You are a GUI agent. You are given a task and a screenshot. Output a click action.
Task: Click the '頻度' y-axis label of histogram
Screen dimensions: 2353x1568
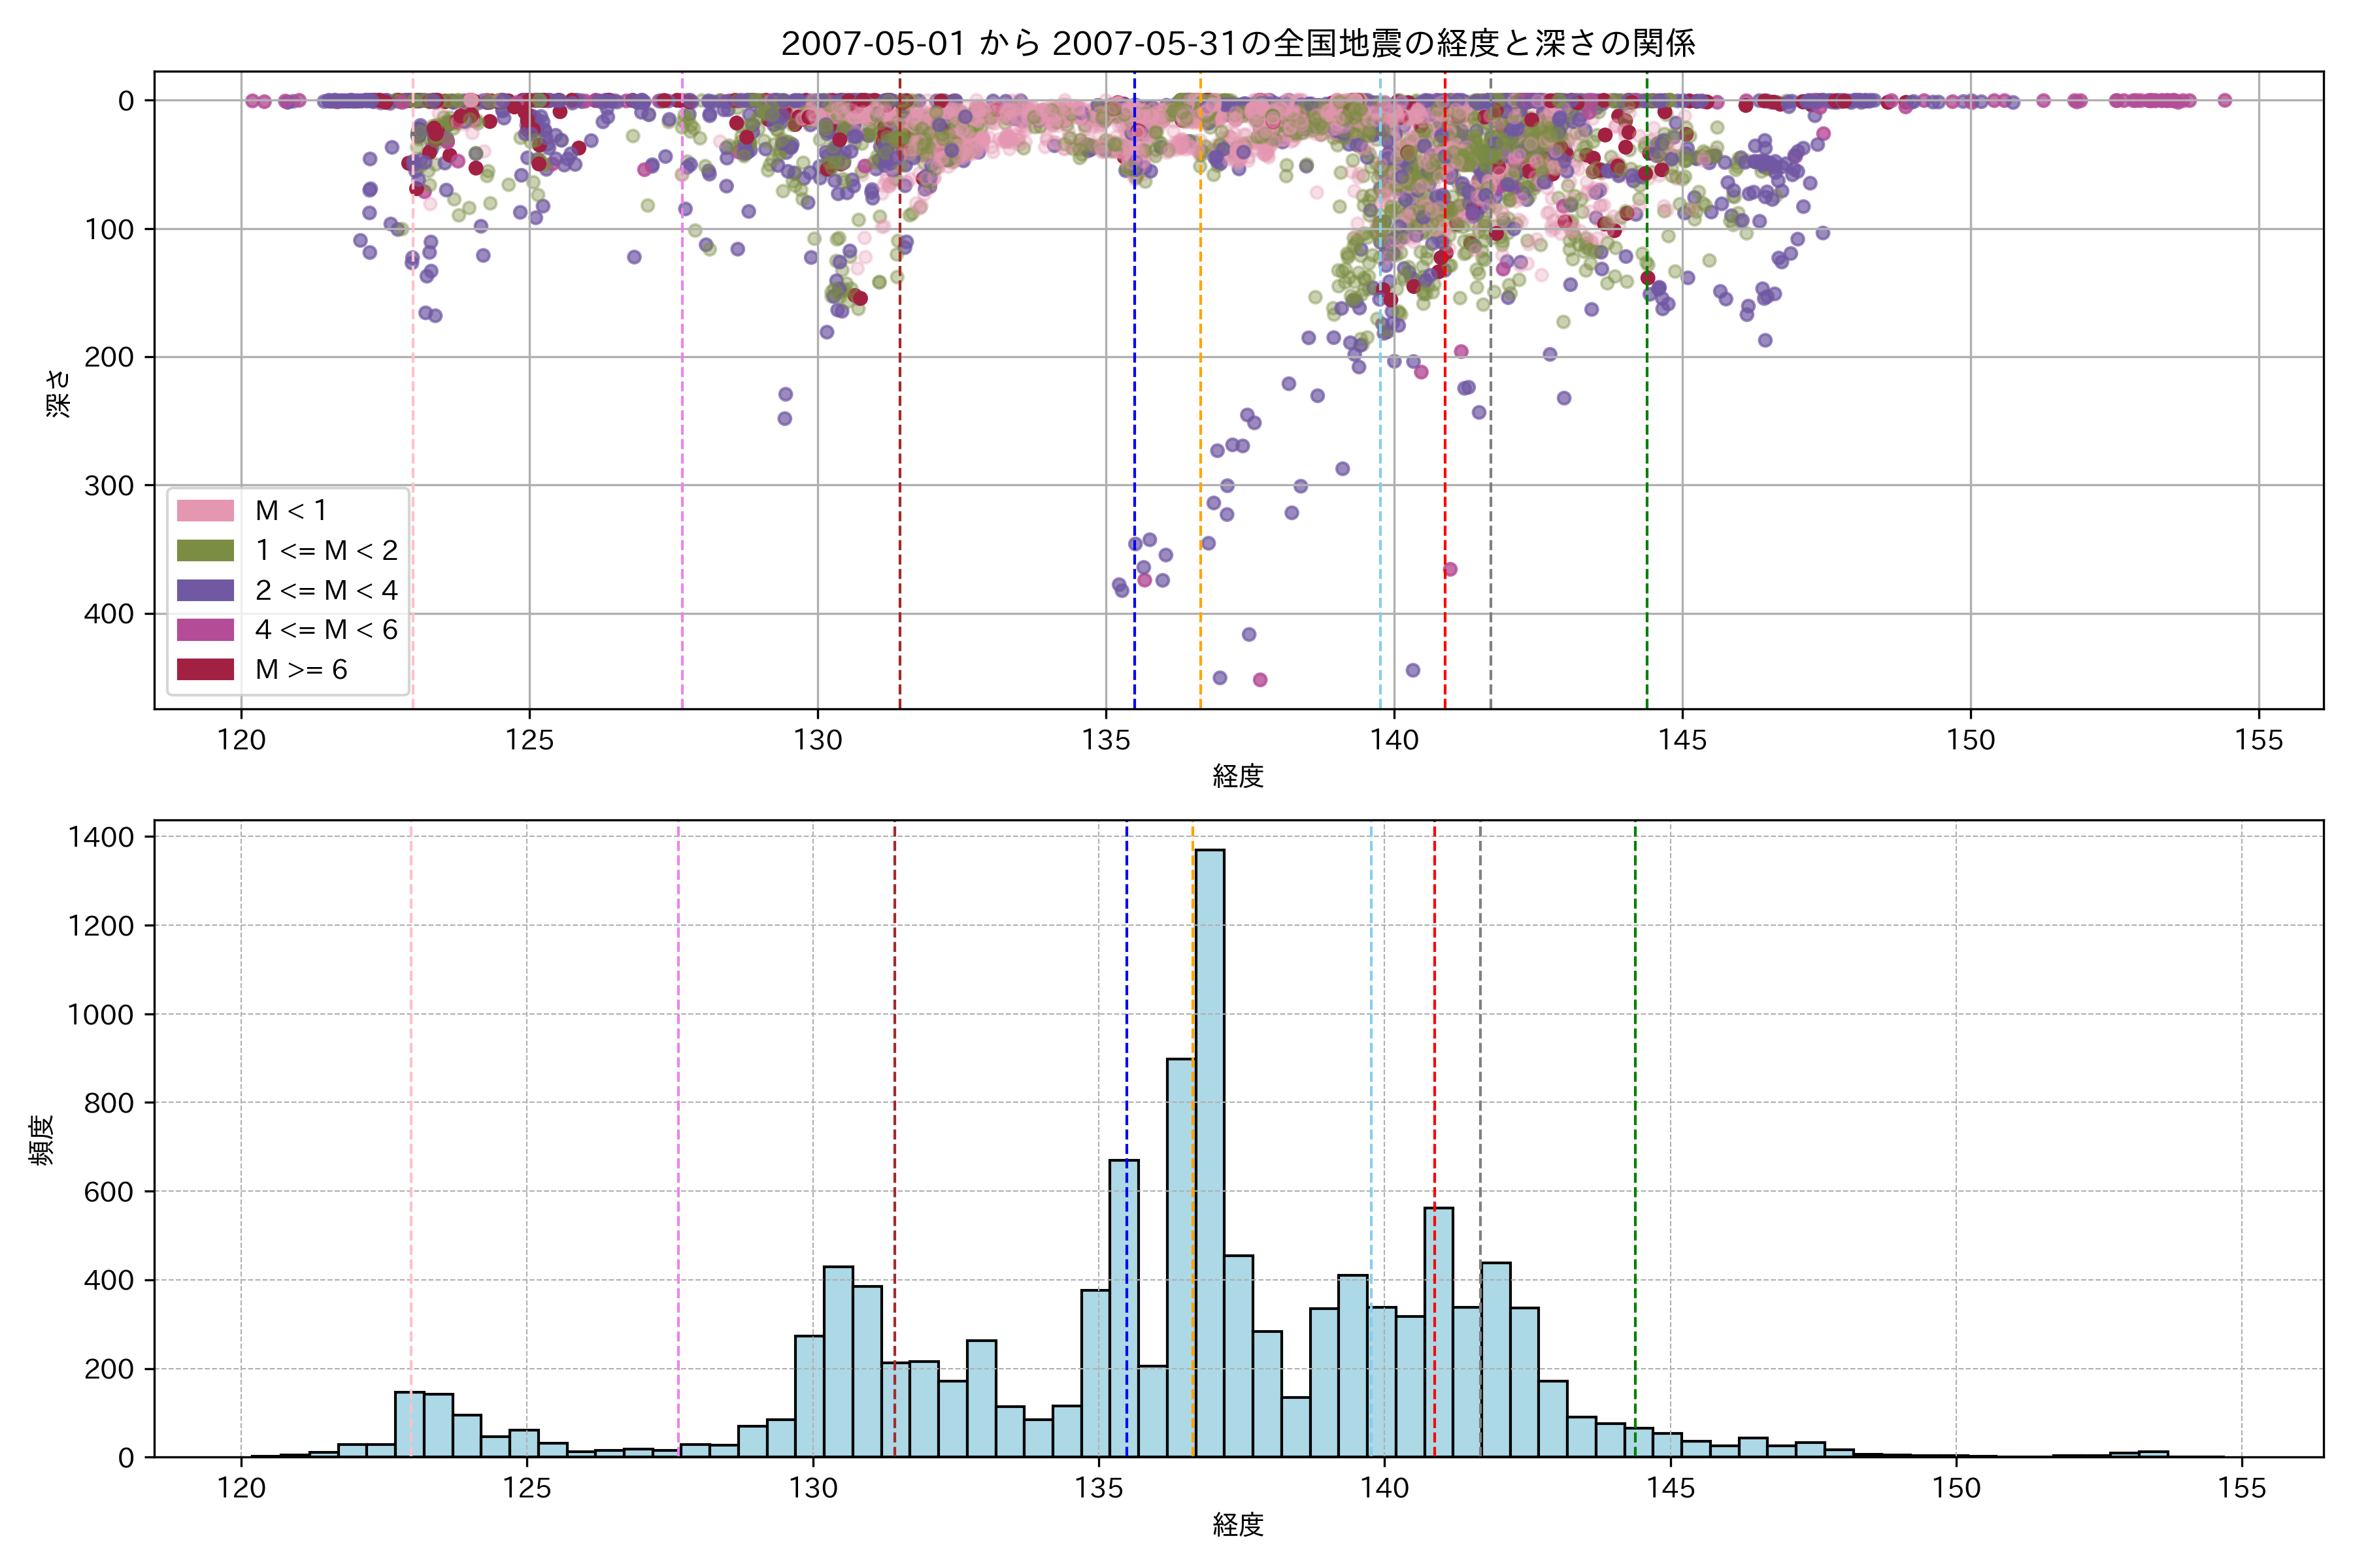pos(42,1140)
